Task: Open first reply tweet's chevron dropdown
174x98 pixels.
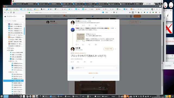Action: (116, 21)
